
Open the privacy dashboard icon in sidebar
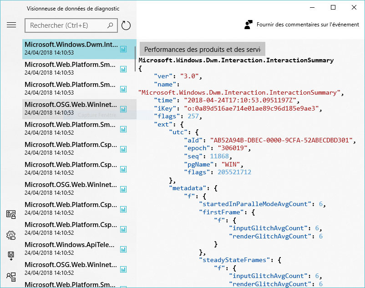pyautogui.click(x=11, y=214)
